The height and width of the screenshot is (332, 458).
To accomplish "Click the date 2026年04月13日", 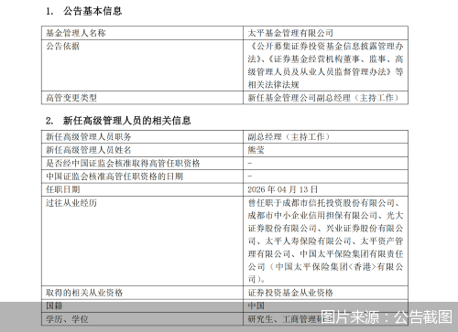I will click(x=283, y=189).
